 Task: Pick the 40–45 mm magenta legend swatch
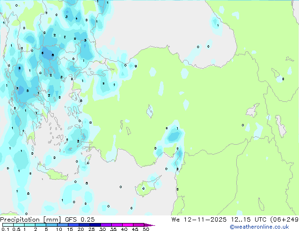click(x=128, y=225)
